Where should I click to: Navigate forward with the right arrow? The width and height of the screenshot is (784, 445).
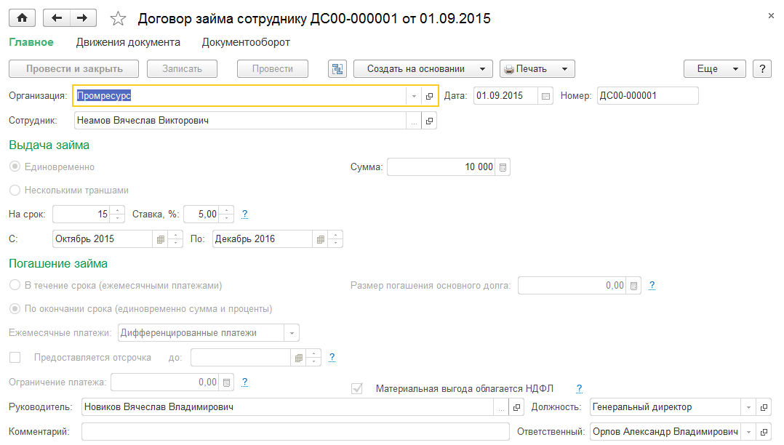tap(82, 18)
